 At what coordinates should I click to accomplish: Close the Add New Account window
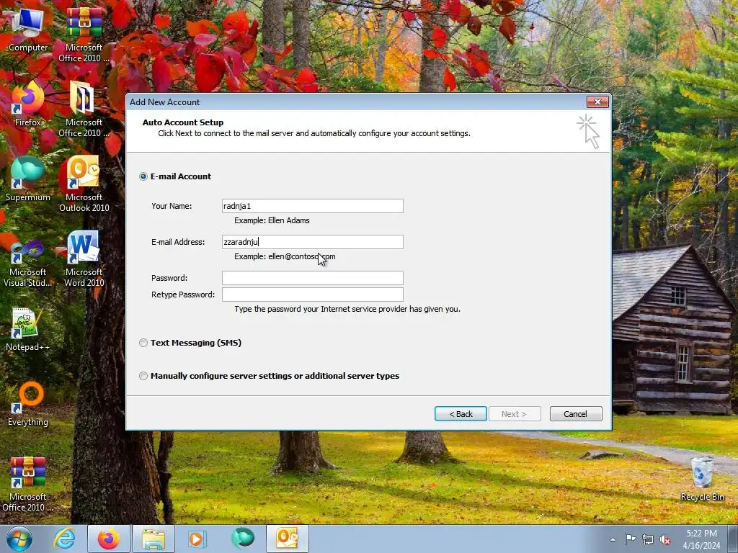[x=597, y=102]
